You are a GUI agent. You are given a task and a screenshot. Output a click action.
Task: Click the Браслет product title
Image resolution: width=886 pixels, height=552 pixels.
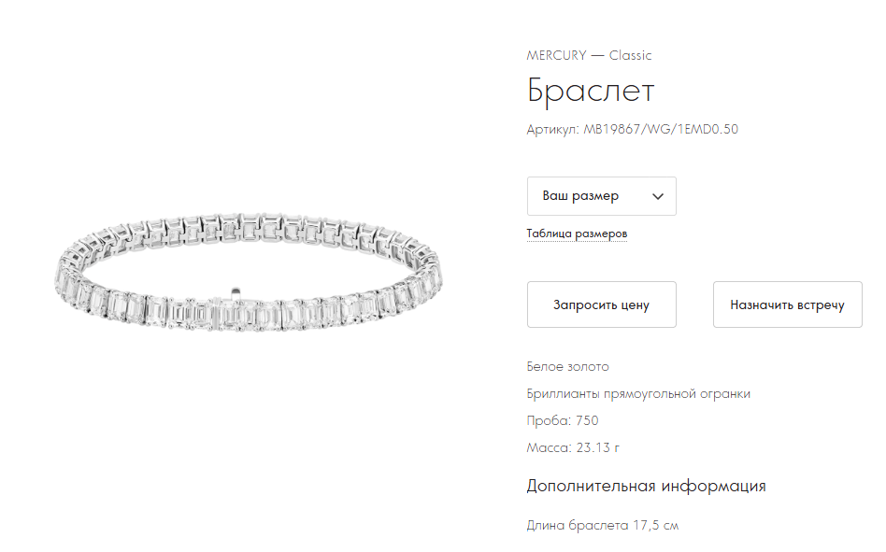(x=591, y=91)
